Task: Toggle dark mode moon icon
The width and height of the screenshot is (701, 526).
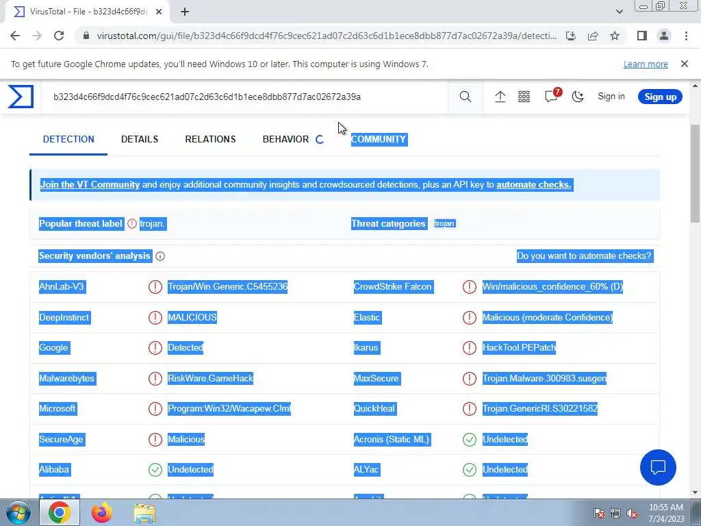Action: [x=578, y=97]
